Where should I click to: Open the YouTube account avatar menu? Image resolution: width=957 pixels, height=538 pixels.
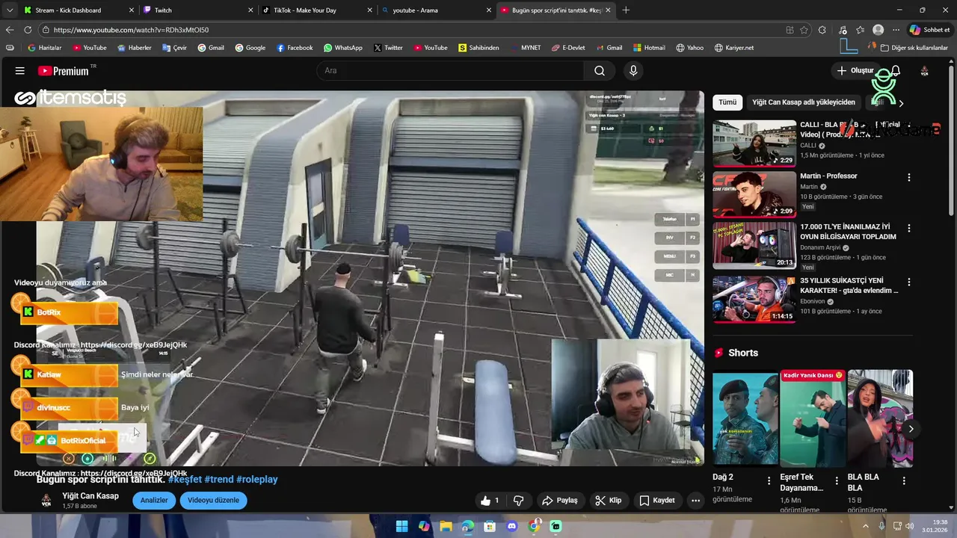924,71
